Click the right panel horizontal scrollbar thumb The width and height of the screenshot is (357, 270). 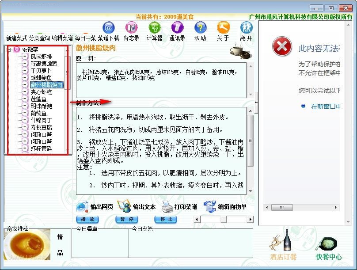click(282, 207)
